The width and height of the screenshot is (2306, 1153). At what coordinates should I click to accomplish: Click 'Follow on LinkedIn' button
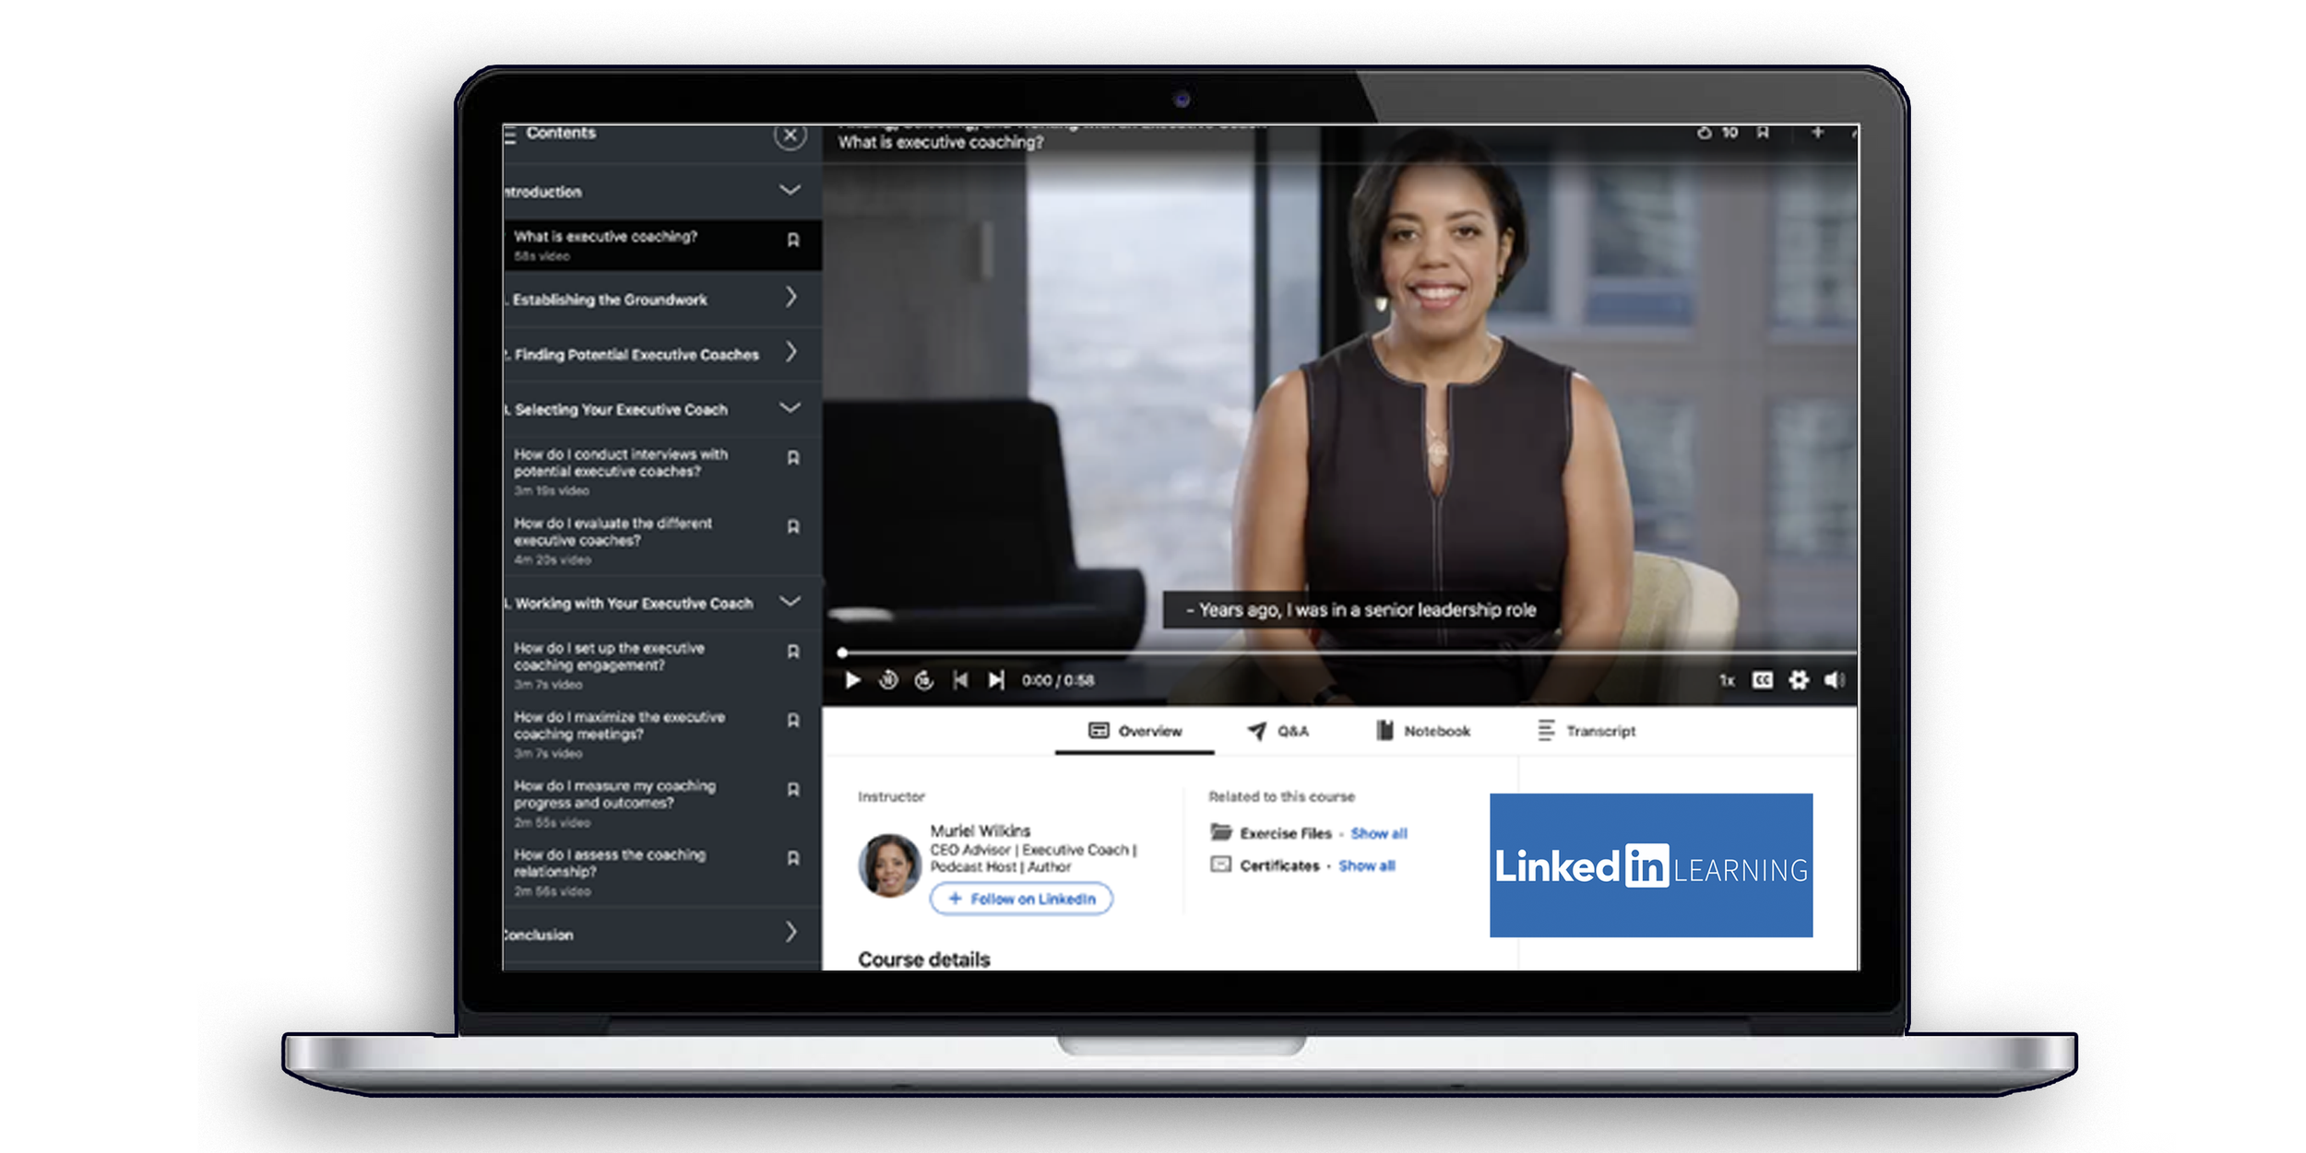pos(1022,899)
